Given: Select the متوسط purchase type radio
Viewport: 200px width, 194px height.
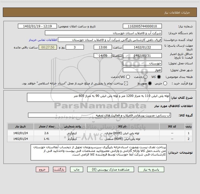Looking at the screenshot, I should tap(150, 83).
